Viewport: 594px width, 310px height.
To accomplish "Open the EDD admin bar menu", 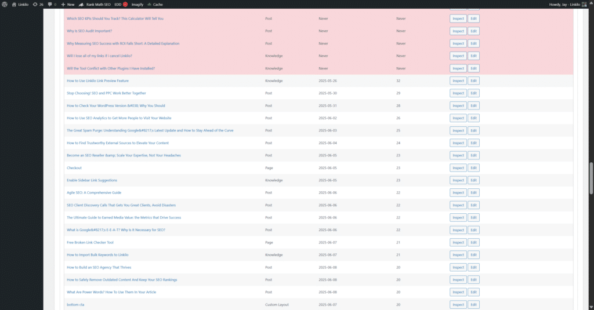I will (118, 5).
